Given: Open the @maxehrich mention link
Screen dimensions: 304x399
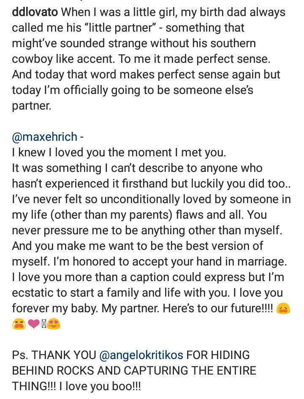Looking at the screenshot, I should tap(45, 137).
